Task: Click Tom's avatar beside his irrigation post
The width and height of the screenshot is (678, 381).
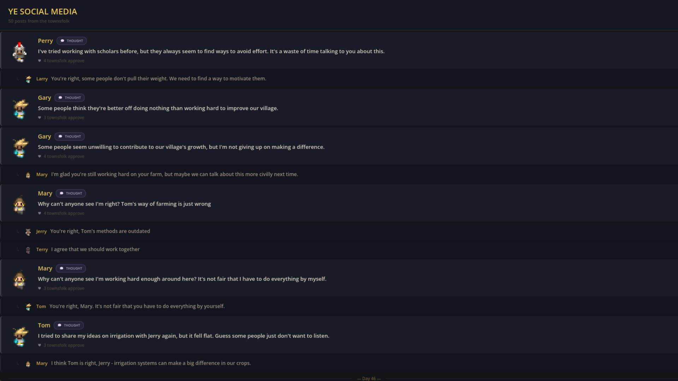Action: [x=20, y=336]
